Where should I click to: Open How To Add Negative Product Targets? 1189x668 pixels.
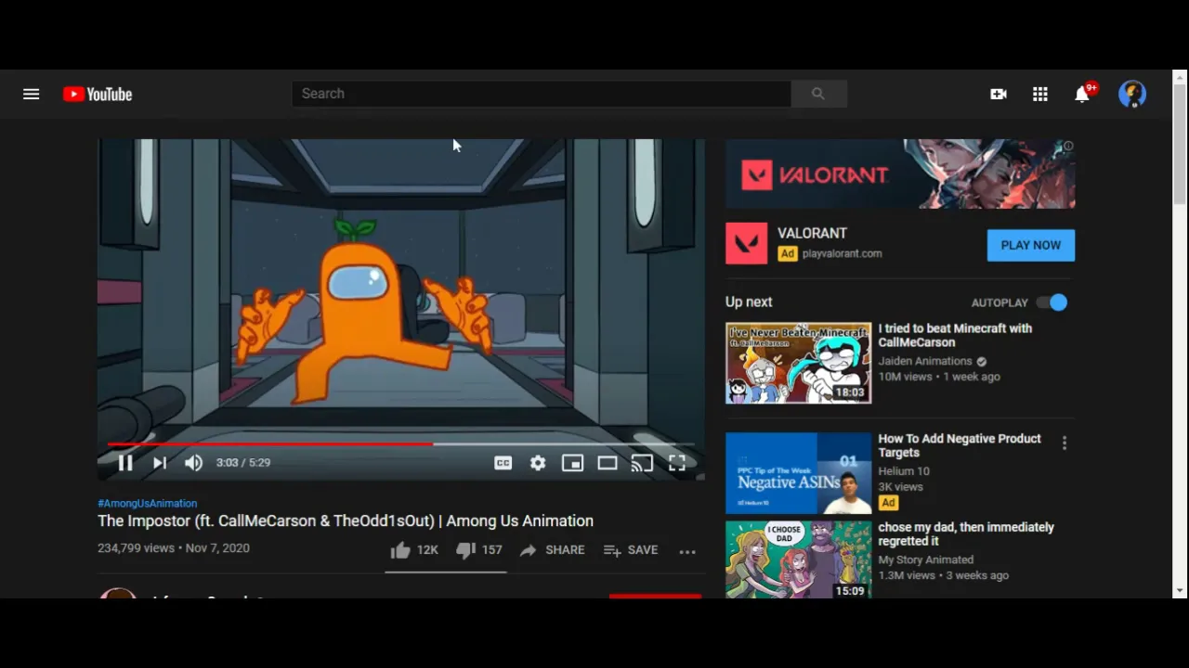pyautogui.click(x=960, y=445)
